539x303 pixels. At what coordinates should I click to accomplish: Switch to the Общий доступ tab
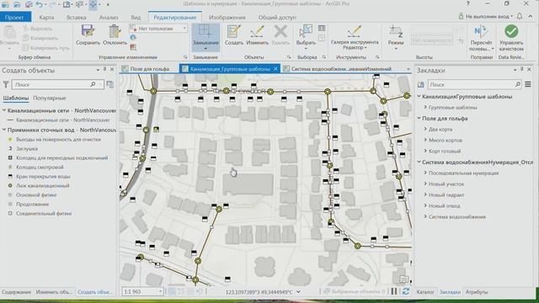(x=277, y=17)
